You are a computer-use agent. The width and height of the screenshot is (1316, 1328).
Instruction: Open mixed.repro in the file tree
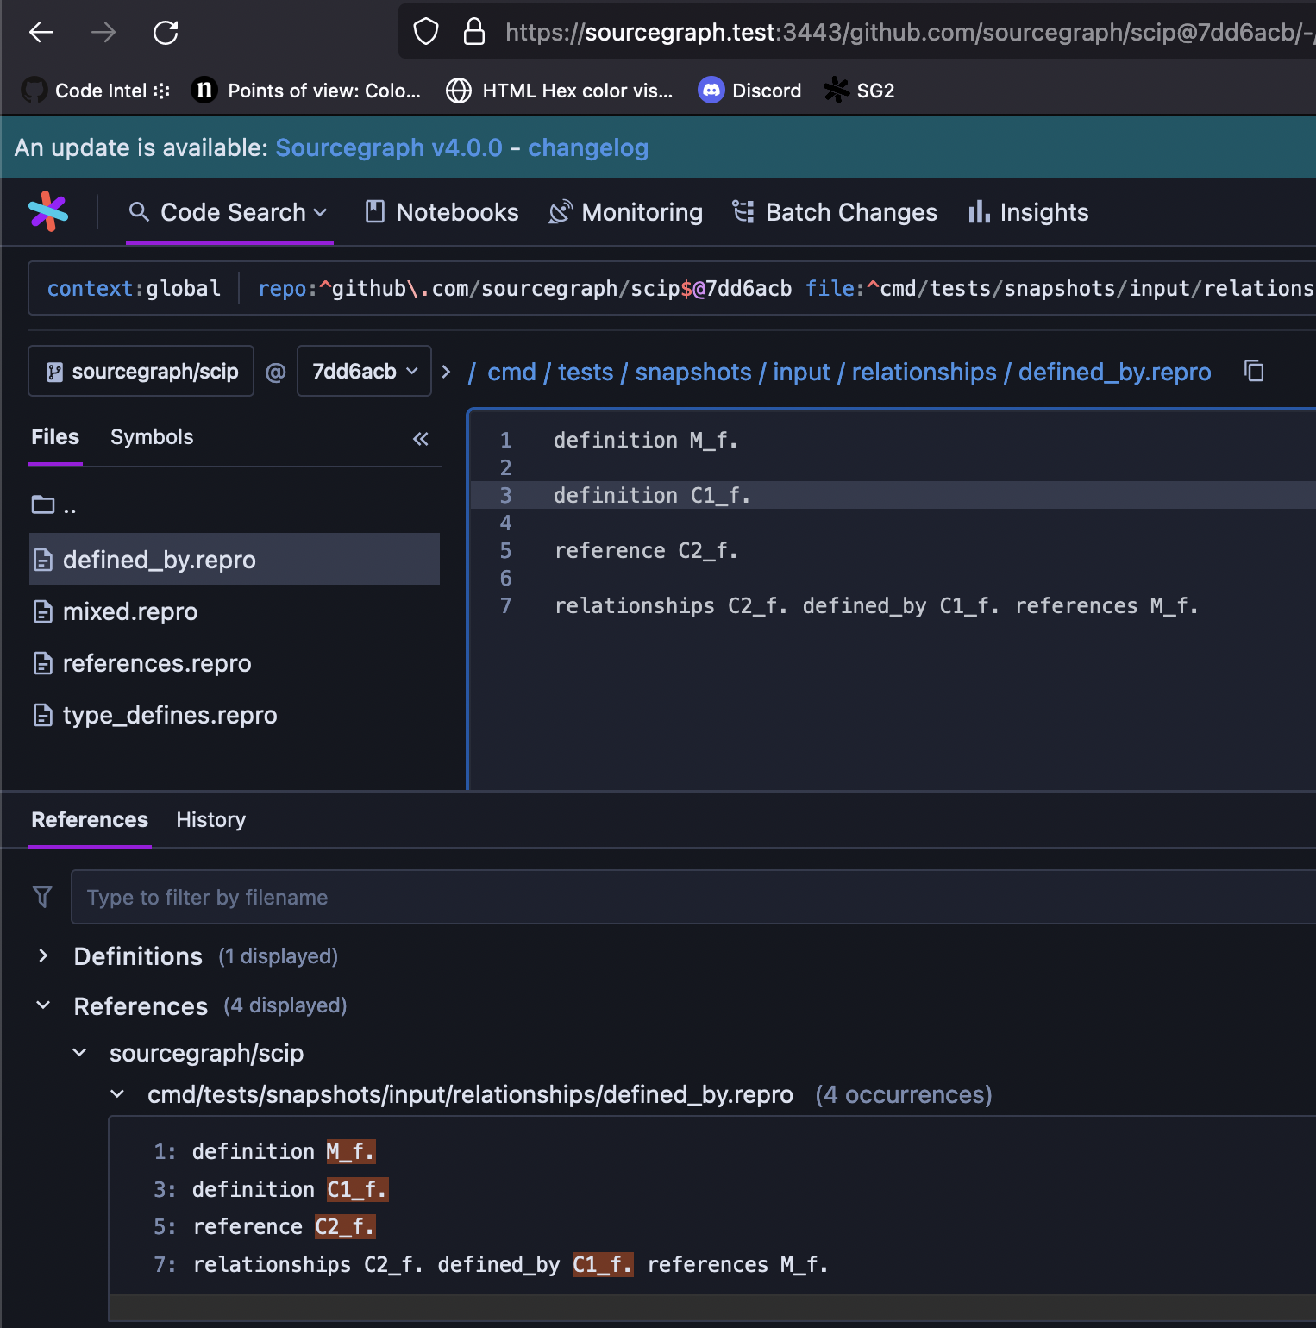[x=116, y=611]
